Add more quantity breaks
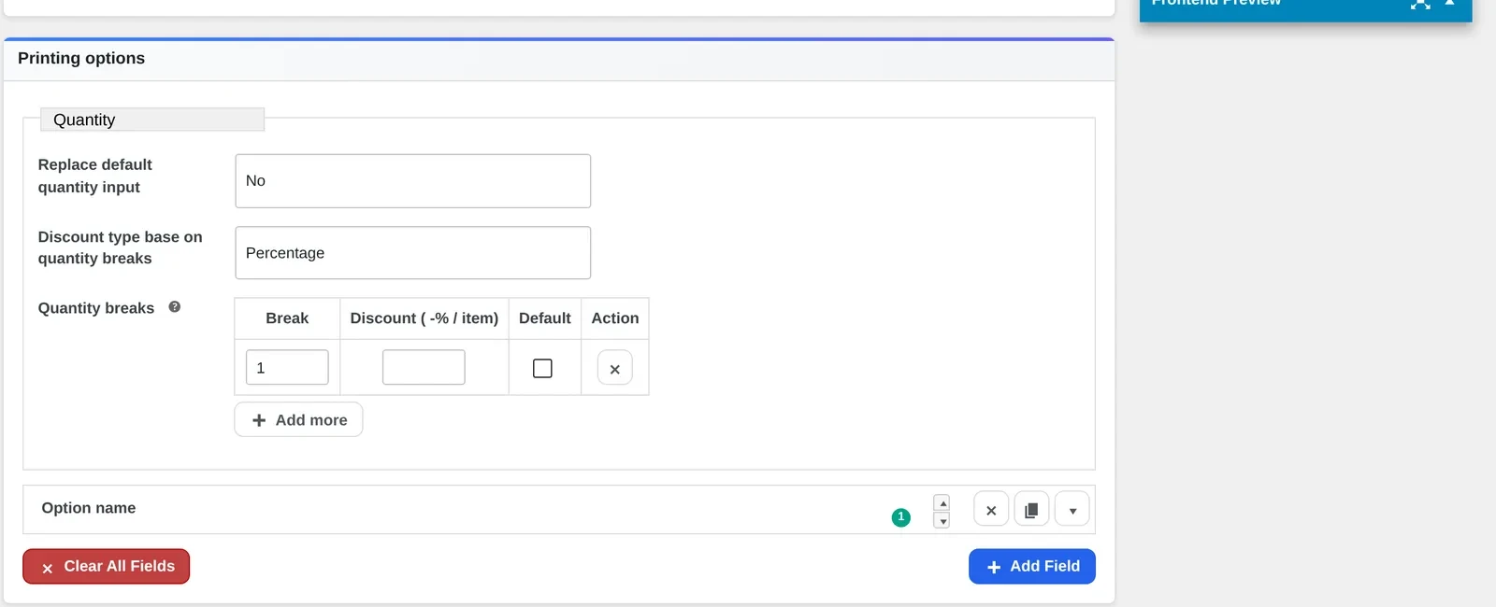 point(298,420)
